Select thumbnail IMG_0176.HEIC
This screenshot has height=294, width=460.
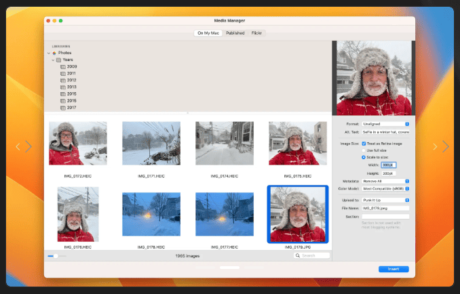[x=78, y=214]
